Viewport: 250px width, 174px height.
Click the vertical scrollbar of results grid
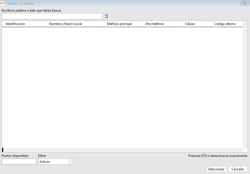pos(245,86)
